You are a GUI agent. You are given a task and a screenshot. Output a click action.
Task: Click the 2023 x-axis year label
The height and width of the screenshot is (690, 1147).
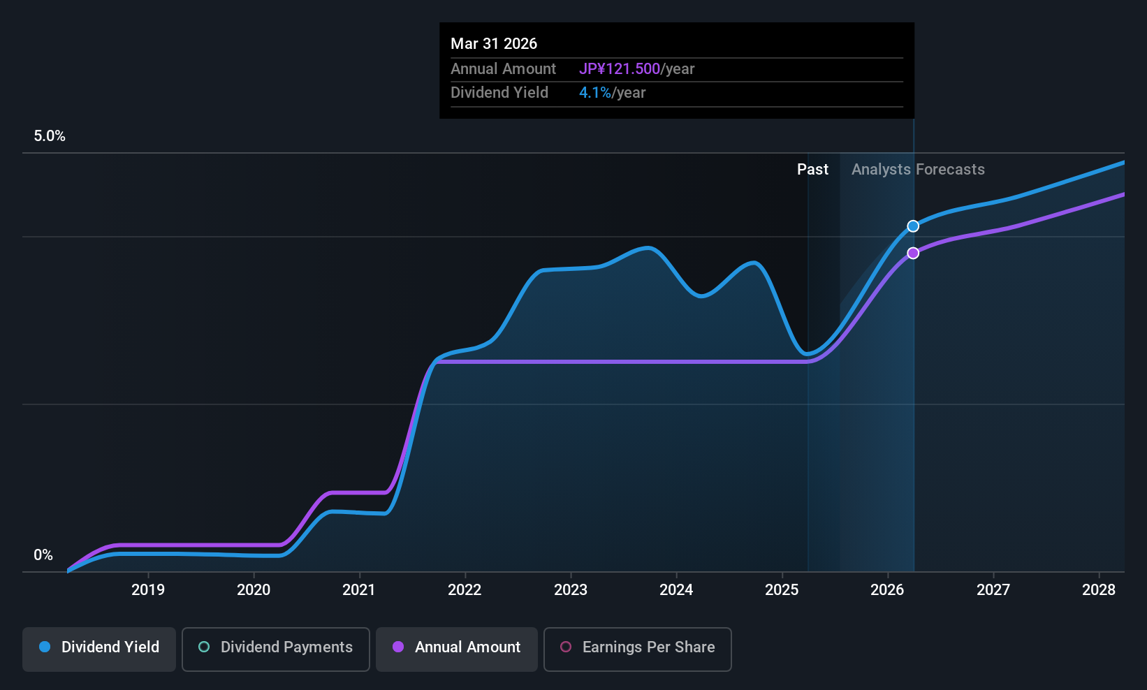tap(571, 590)
